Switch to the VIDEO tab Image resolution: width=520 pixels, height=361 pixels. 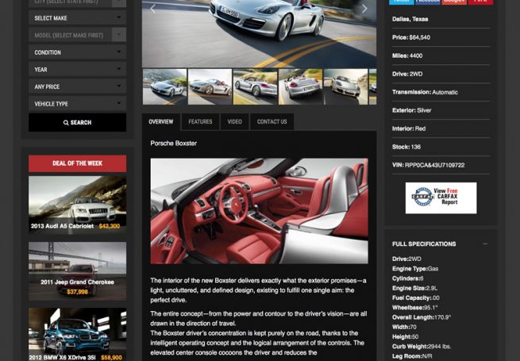tap(235, 121)
